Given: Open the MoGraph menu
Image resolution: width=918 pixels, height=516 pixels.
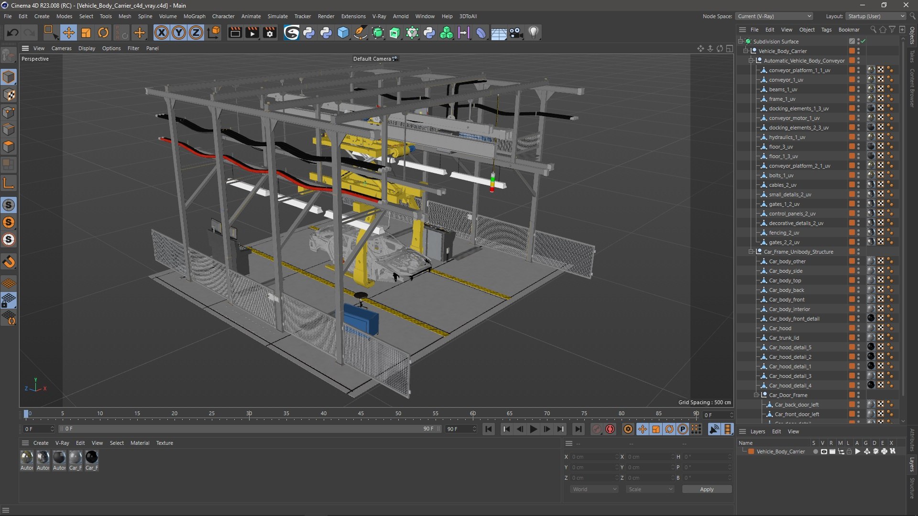Looking at the screenshot, I should 194,16.
